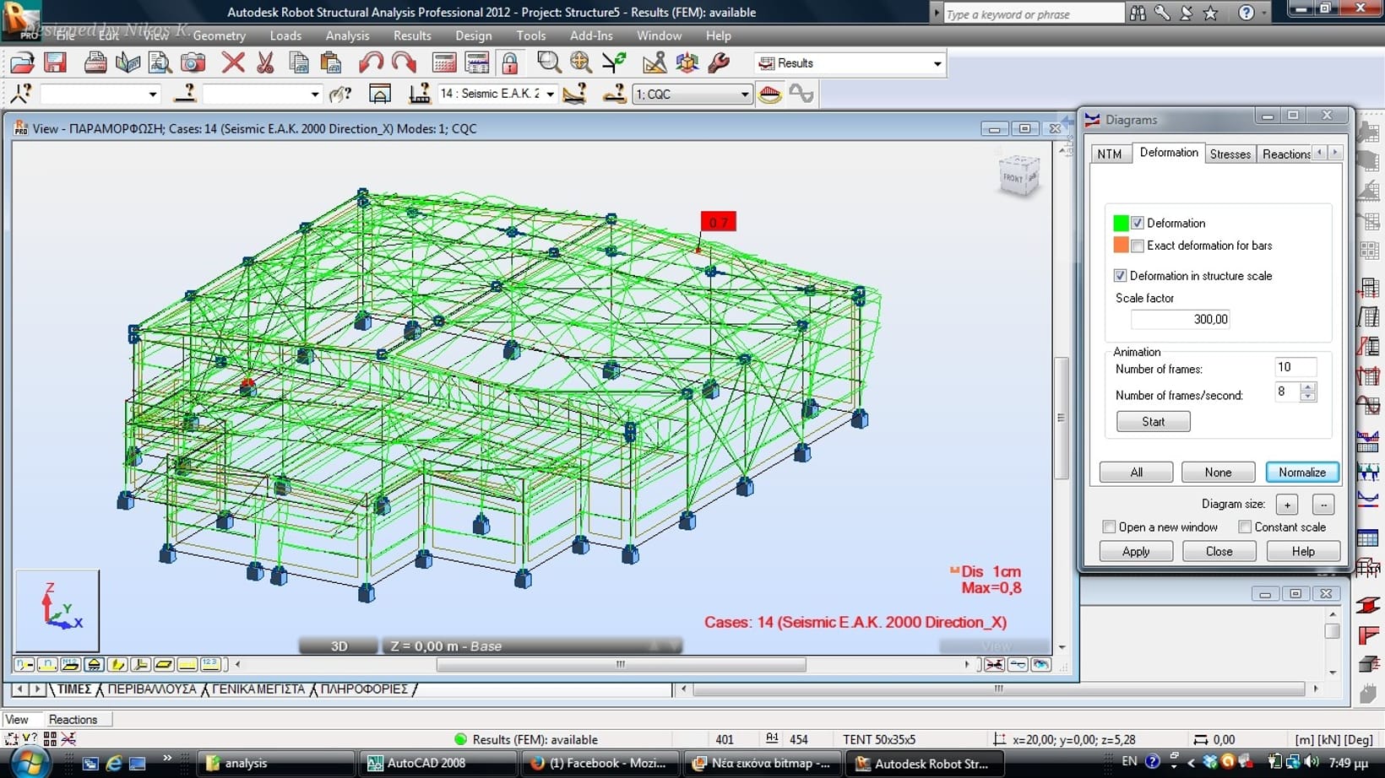Check the Constant scale option
Viewport: 1385px width, 778px height.
pyautogui.click(x=1245, y=527)
